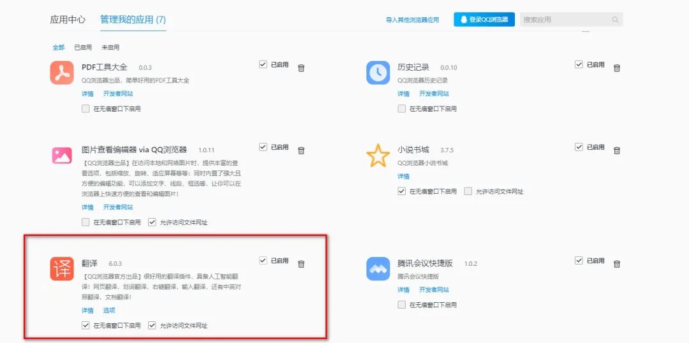Open 详情 link for PDF工具大全
This screenshot has width=689, height=343.
pos(87,94)
